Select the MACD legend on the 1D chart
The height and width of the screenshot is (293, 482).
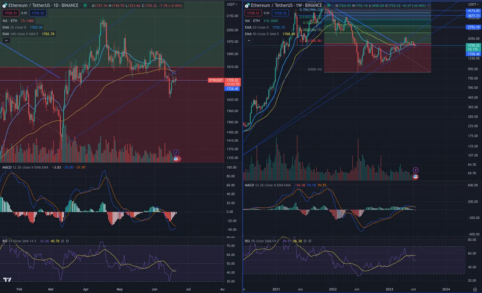tap(44, 168)
